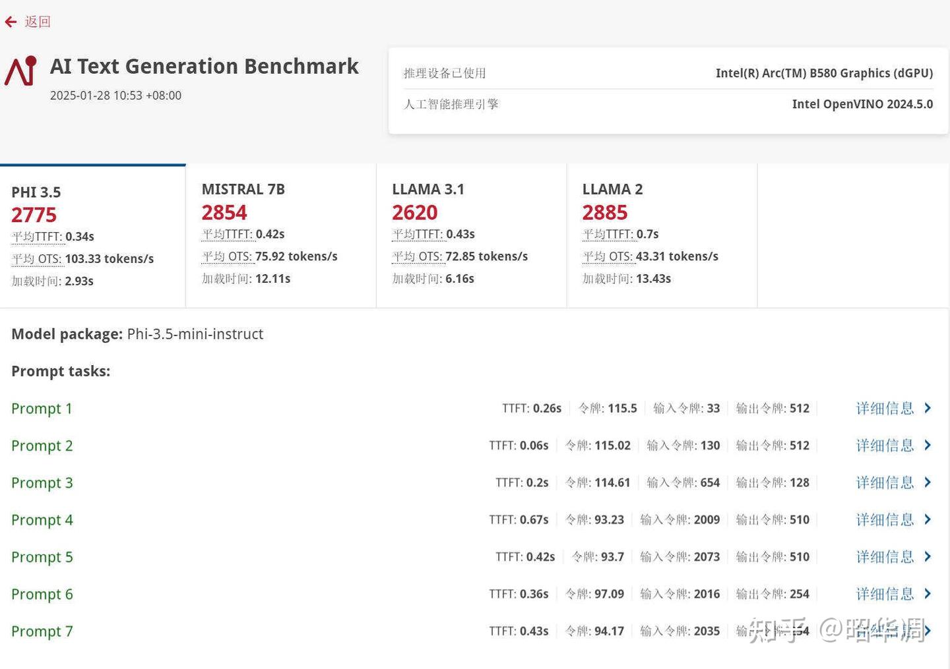This screenshot has height=669, width=950.
Task: Open Prompt 7 task link
Action: (42, 631)
